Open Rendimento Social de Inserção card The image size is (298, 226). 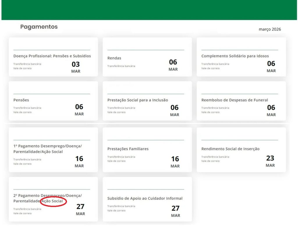click(230, 149)
